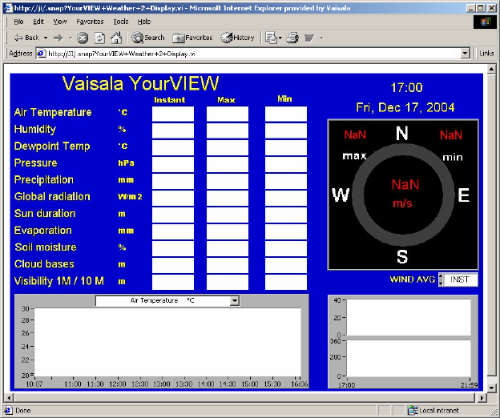This screenshot has width=500, height=418.
Task: Click the wind max NaN value
Action: (355, 135)
